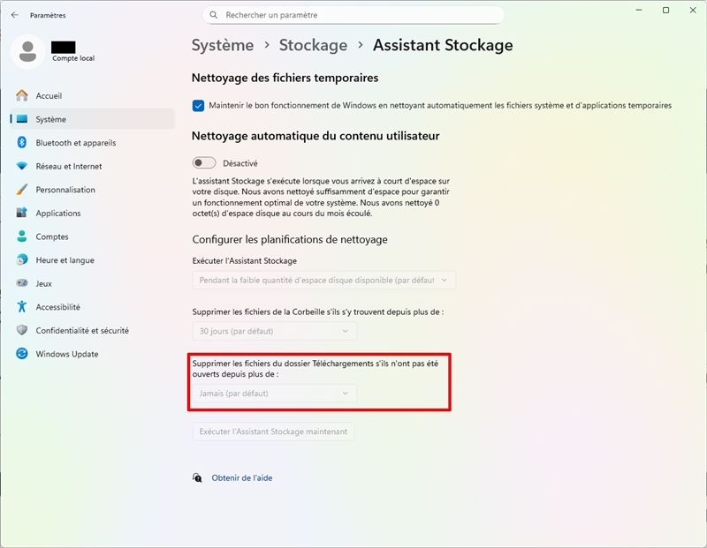Enable the automatic user content cleanup toggle

(x=203, y=163)
